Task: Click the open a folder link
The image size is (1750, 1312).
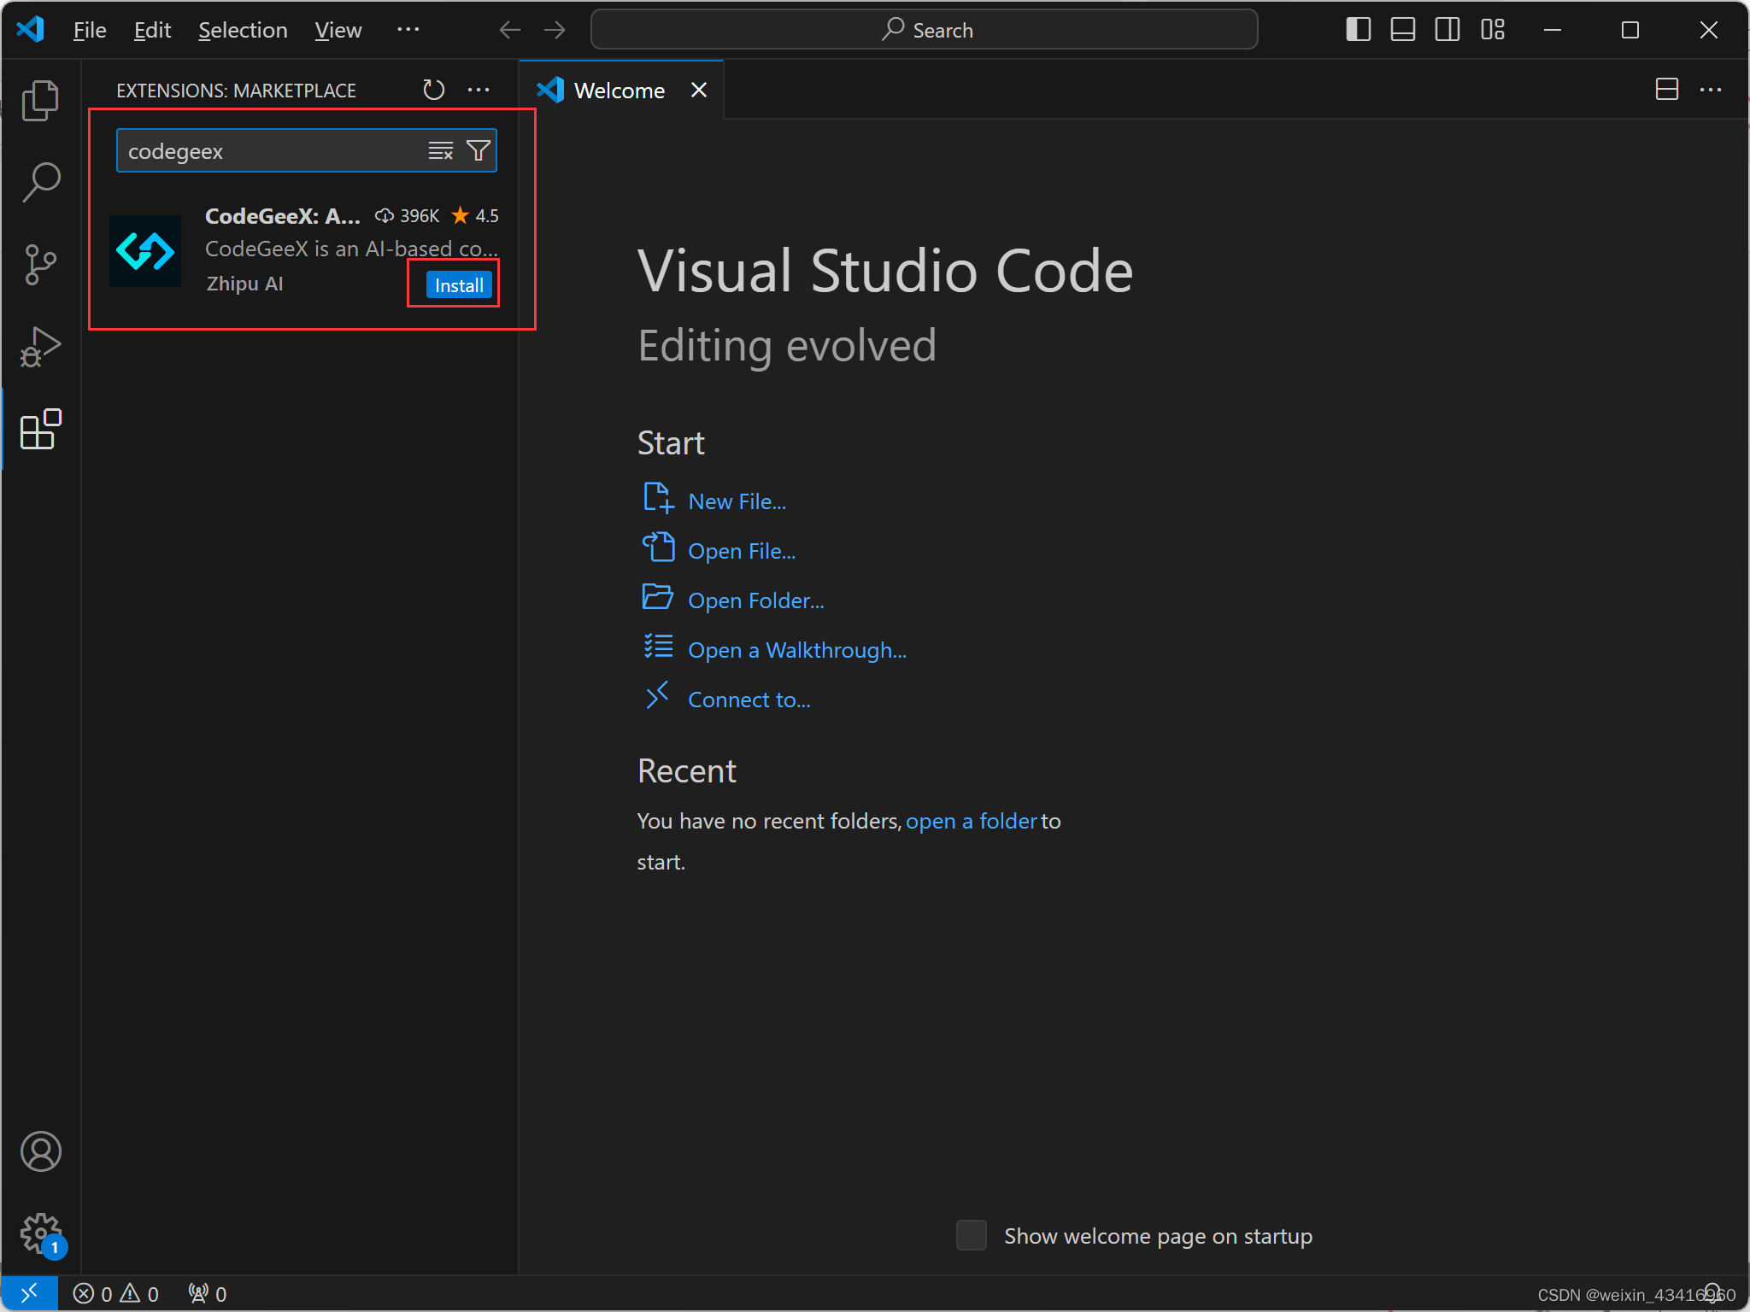Action: (x=972, y=821)
